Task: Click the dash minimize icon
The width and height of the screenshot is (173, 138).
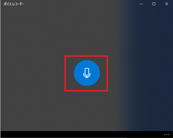Action: [141, 4]
